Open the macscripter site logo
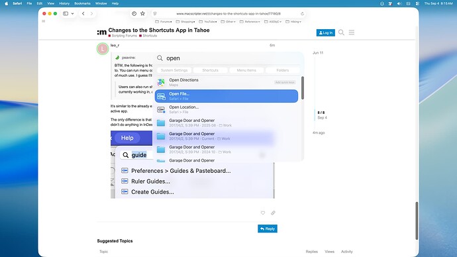The height and width of the screenshot is (257, 457). [102, 32]
